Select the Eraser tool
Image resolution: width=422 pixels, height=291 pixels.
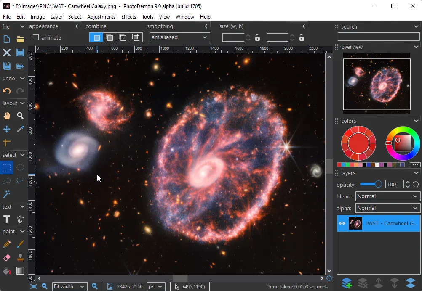(7, 257)
